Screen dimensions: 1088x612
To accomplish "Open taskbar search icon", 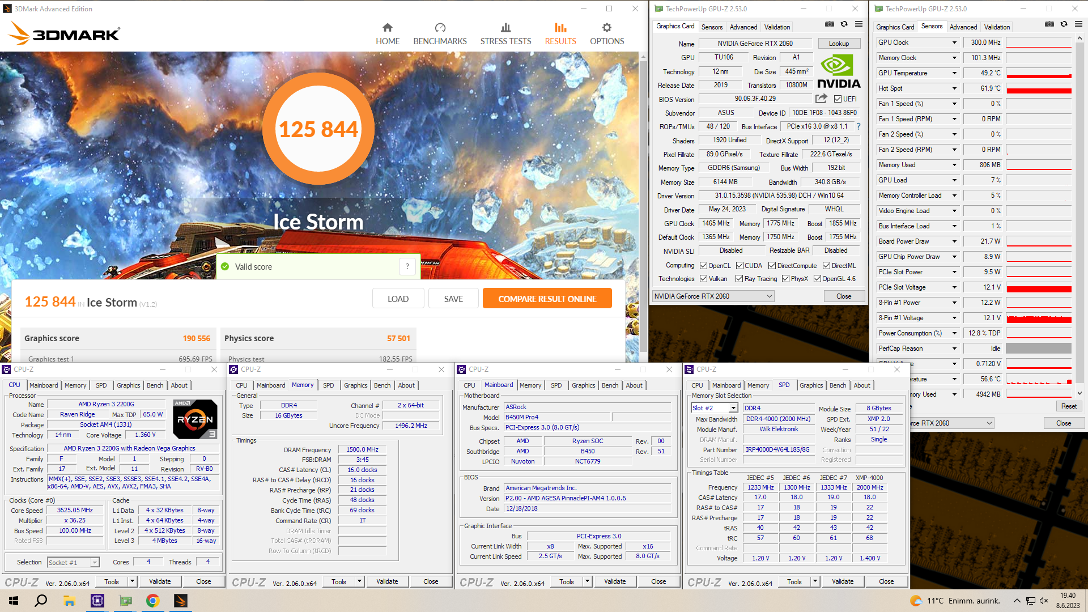I will pos(41,601).
